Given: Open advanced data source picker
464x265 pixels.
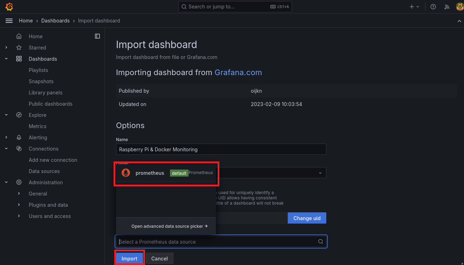Looking at the screenshot, I should [170, 226].
